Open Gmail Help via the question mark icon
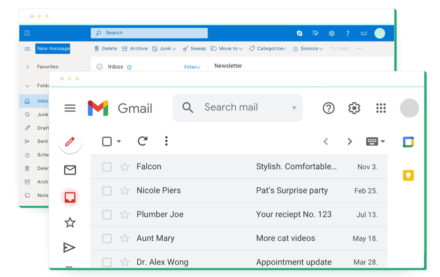440x277 pixels. coord(329,108)
